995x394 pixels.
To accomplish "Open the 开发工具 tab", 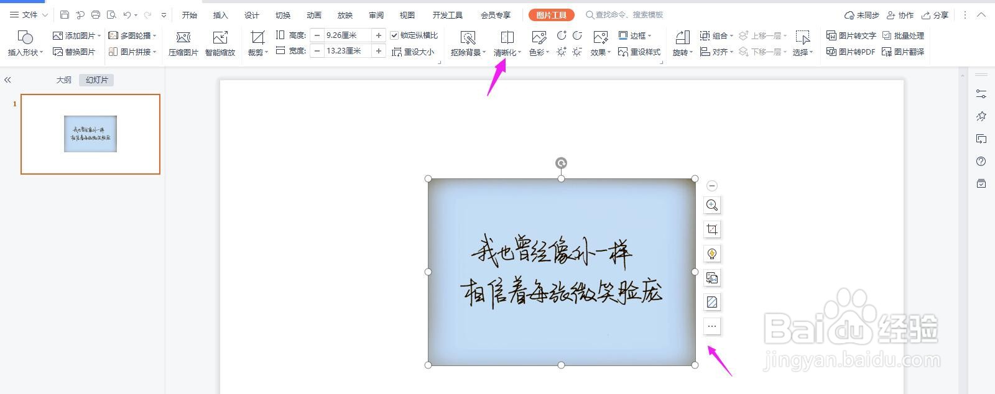I will point(448,15).
